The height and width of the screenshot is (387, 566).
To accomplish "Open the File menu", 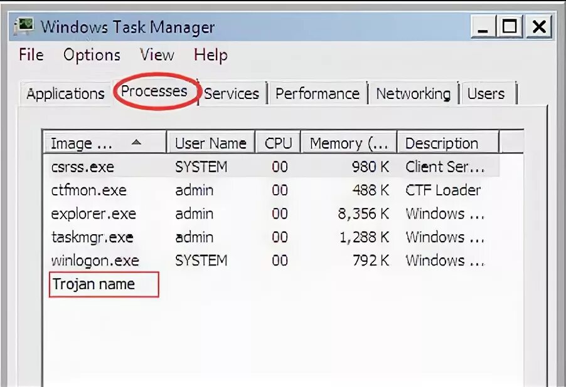I will point(31,55).
